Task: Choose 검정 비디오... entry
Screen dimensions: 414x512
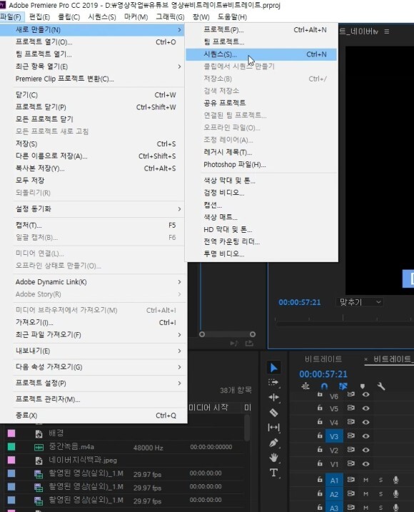Action: (261, 193)
